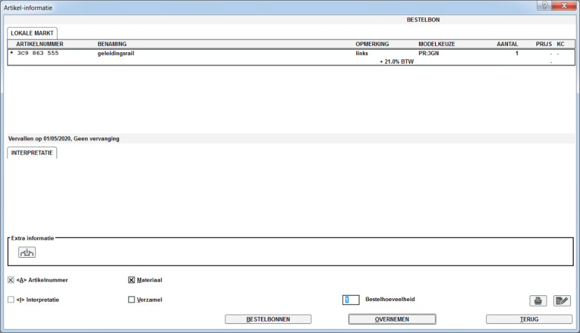This screenshot has width=580, height=333.
Task: Focus the Bestelhoeveelheid quantity field
Action: pyautogui.click(x=351, y=300)
